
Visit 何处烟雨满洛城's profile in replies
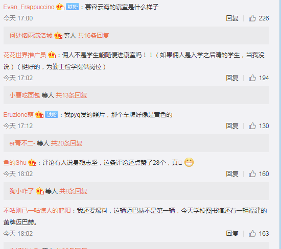[x=31, y=35]
